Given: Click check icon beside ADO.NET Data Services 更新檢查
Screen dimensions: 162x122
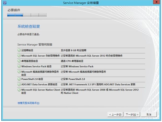Looking at the screenshot, I should (19, 84).
